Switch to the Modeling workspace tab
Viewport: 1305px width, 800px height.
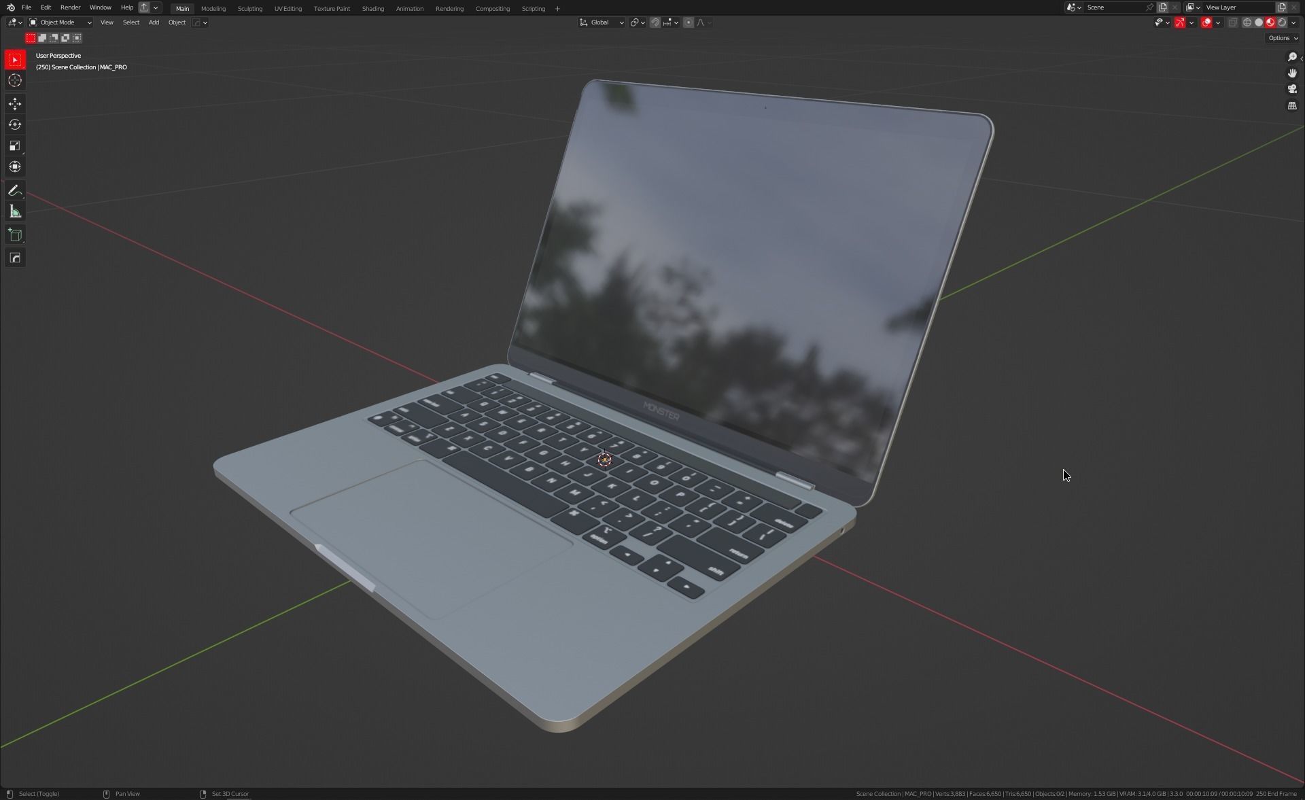click(213, 9)
